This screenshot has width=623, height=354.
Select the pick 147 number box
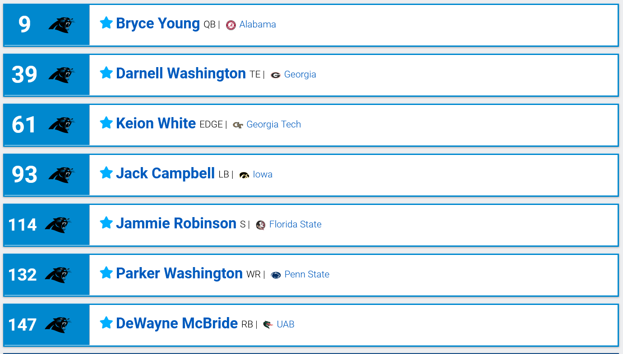(x=46, y=325)
